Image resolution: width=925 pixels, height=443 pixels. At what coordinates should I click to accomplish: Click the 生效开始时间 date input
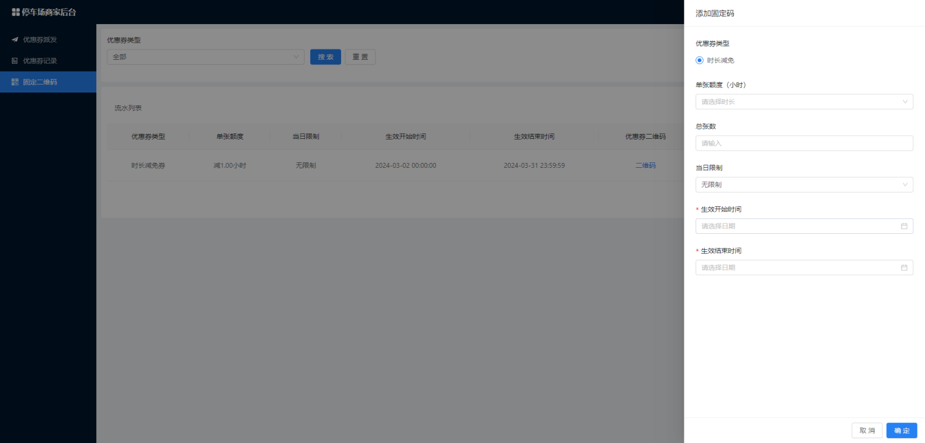pyautogui.click(x=804, y=226)
